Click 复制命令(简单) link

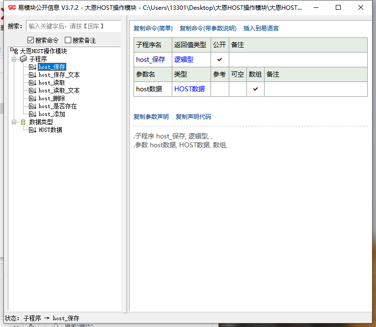tap(153, 28)
